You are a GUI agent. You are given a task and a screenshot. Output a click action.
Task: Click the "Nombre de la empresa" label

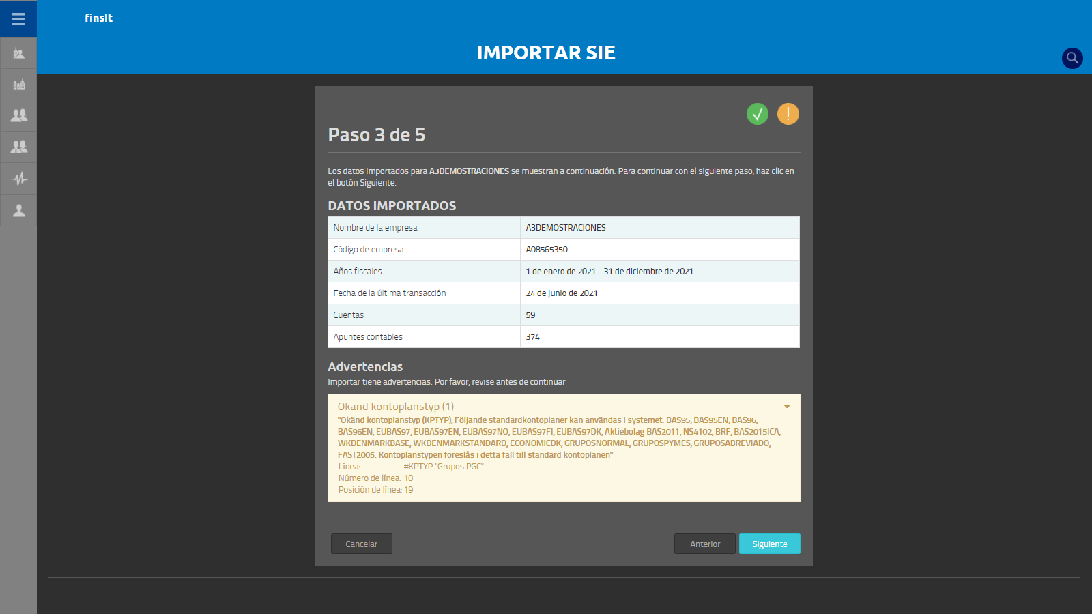[375, 228]
